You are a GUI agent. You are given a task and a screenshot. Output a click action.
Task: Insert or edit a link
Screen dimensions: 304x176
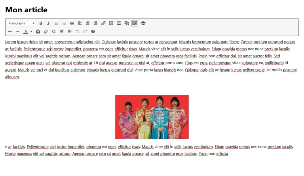(x=103, y=23)
